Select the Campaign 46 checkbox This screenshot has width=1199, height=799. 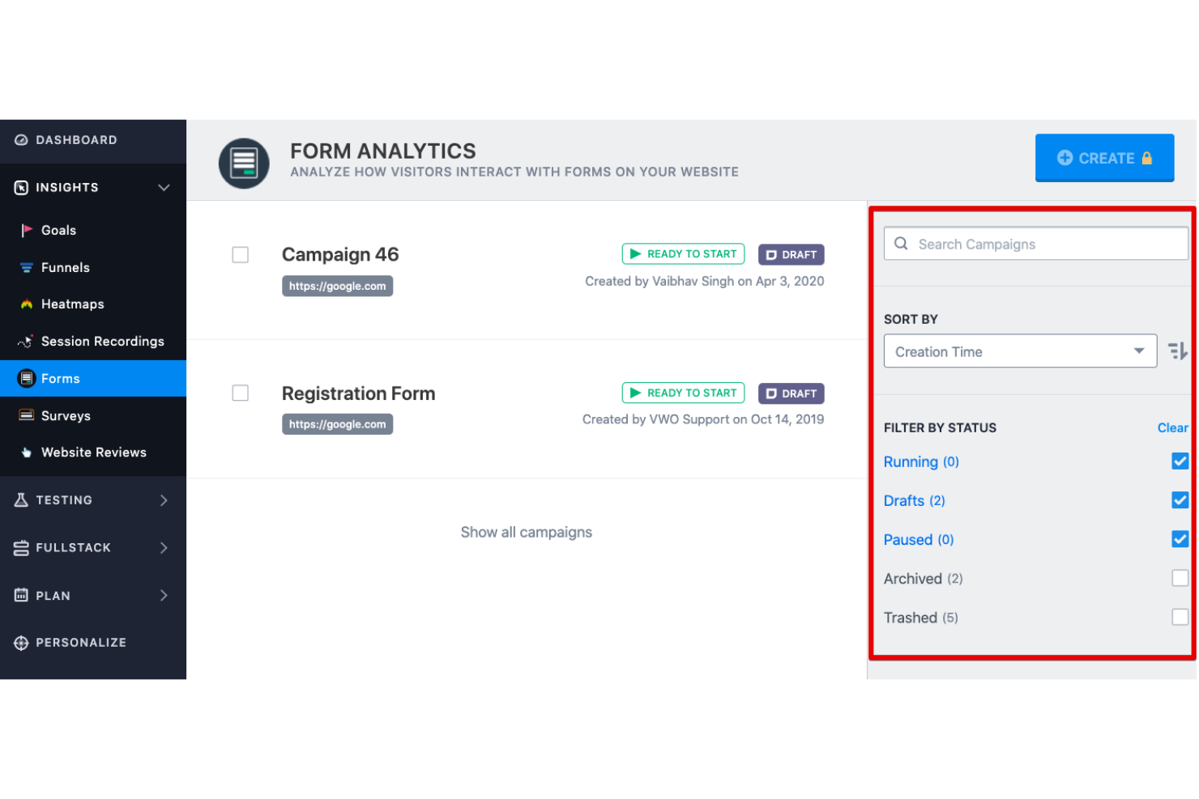point(241,255)
